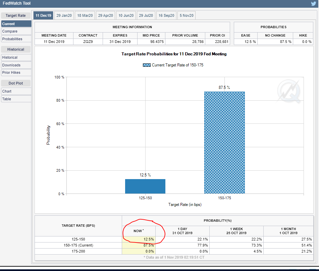
Task: Click the 98.4375 mid price value
Action: 157,42
